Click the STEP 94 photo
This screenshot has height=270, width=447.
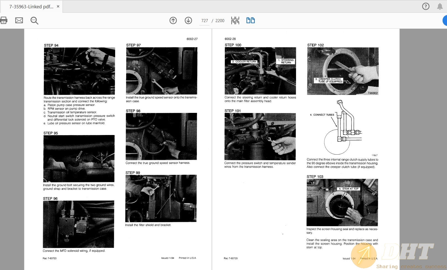tap(79, 71)
